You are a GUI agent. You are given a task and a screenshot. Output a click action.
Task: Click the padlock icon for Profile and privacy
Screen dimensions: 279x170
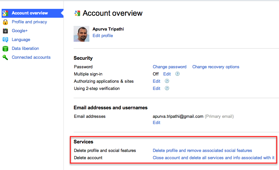(x=5, y=22)
